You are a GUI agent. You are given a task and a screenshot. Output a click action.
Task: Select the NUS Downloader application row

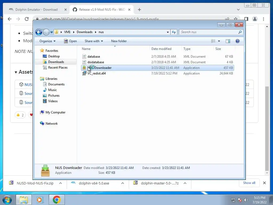(157, 68)
